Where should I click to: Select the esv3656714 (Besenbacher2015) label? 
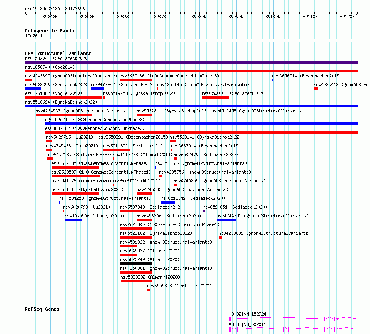(307, 76)
